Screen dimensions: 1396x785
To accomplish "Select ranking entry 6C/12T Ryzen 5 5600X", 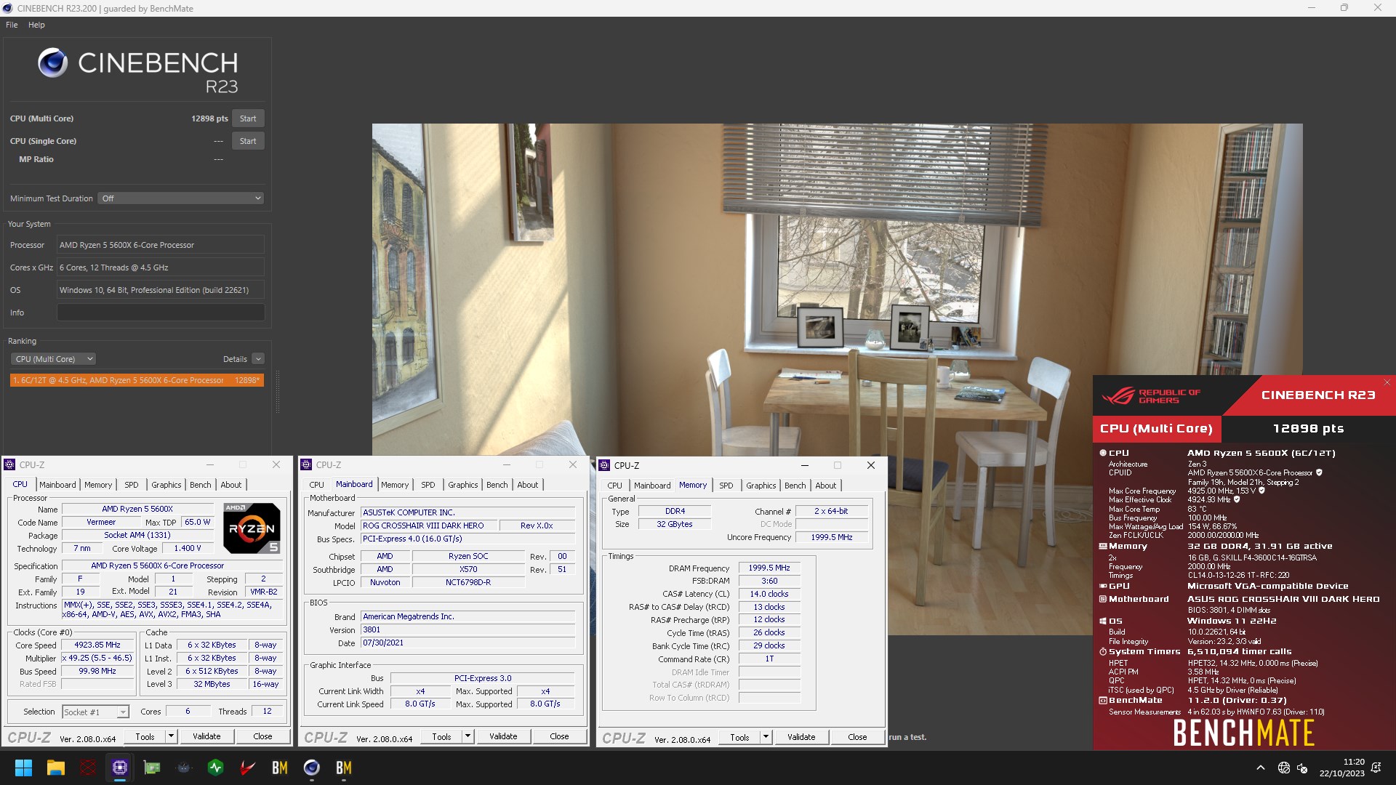I will tap(137, 380).
